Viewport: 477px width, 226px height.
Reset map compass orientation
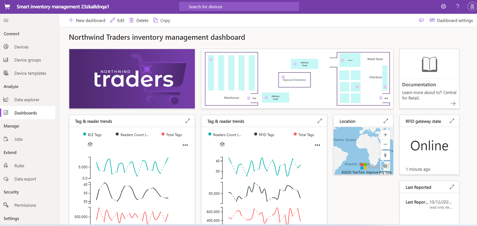coord(385,155)
